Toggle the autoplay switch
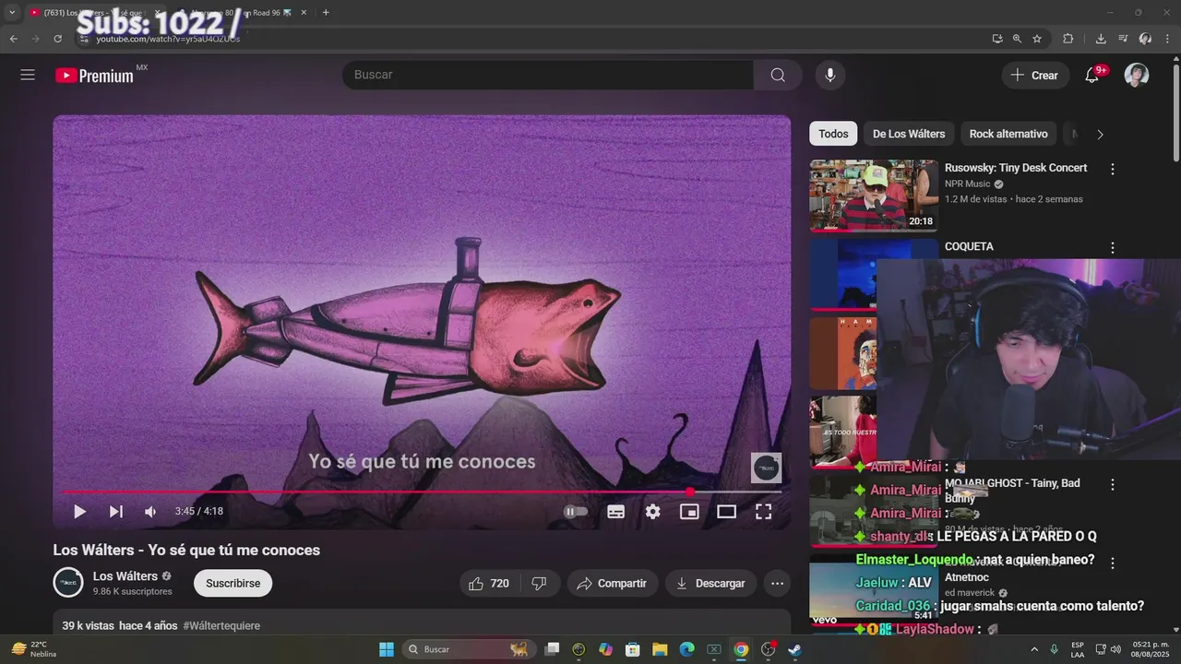This screenshot has height=664, width=1181. pyautogui.click(x=576, y=511)
